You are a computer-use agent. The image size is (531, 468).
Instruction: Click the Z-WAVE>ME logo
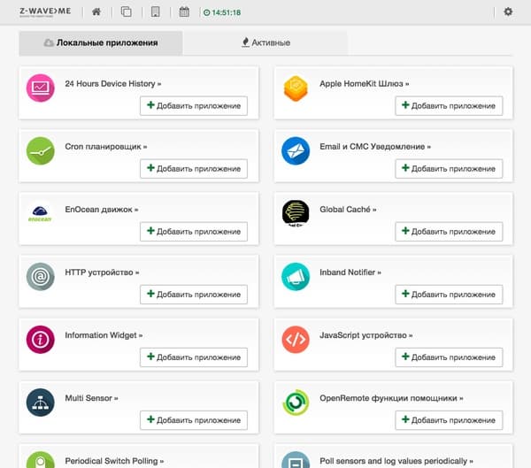click(45, 12)
